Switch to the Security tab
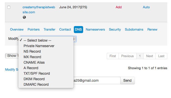 115,30
